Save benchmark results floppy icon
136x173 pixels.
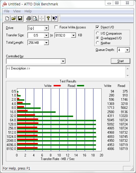[x=20, y=18]
